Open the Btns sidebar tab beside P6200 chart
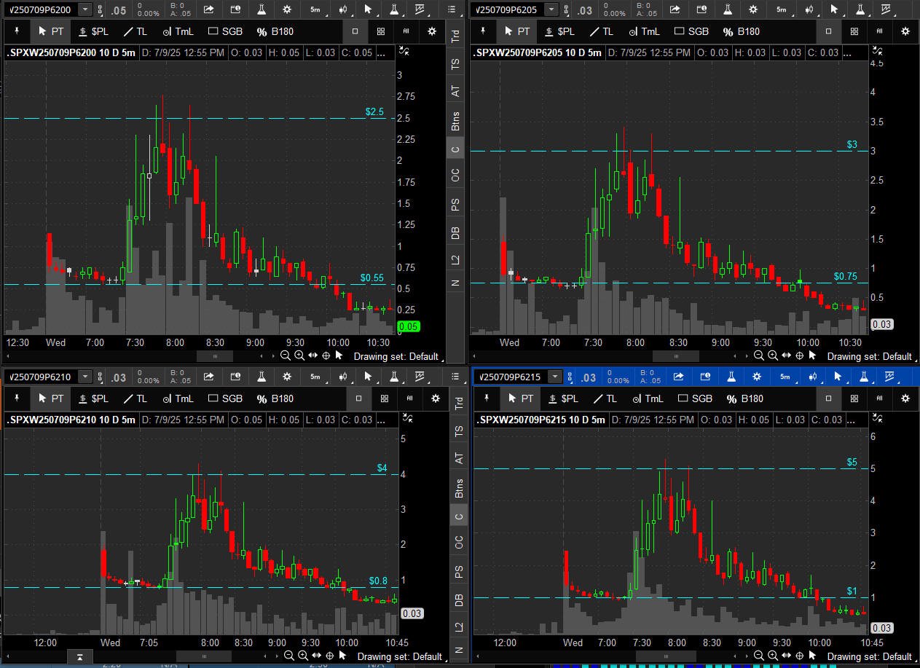This screenshot has height=668, width=920. (x=456, y=121)
